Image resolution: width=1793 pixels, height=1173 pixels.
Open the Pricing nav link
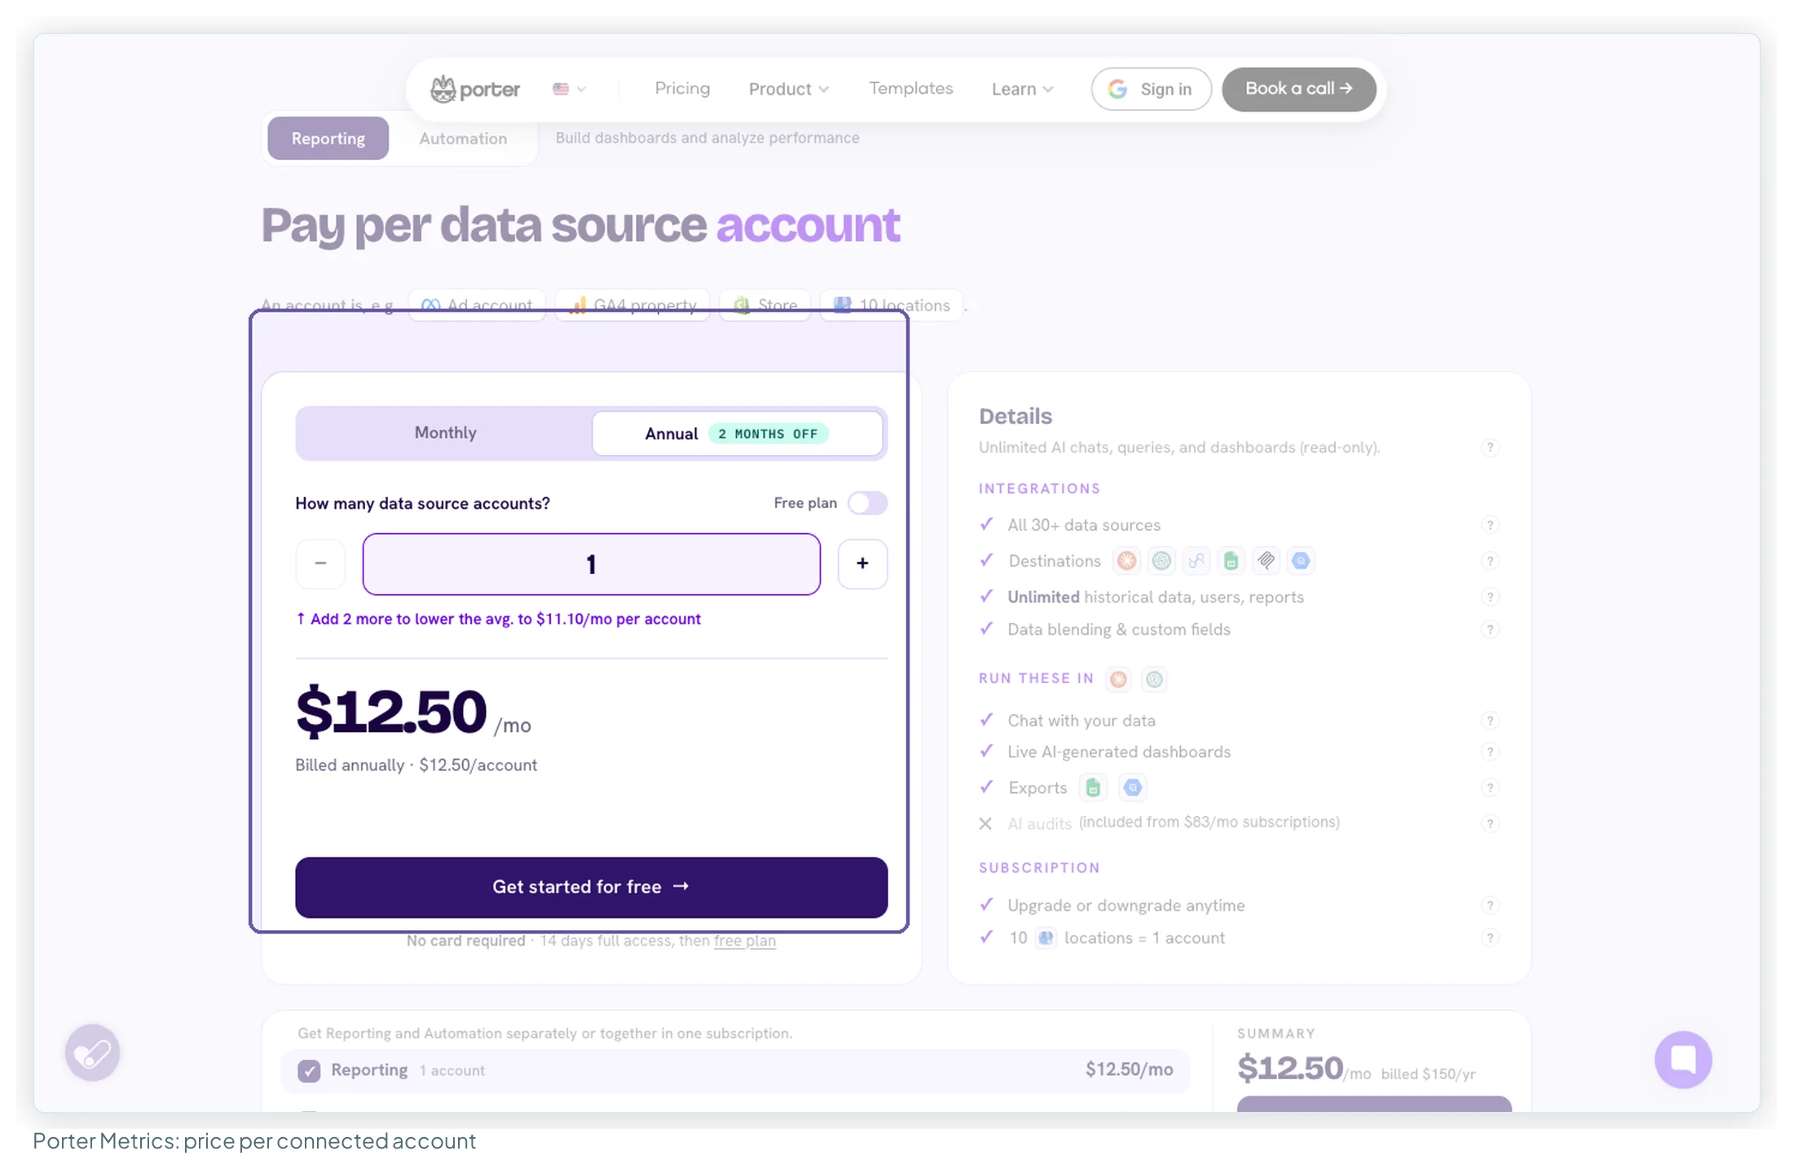tap(682, 88)
